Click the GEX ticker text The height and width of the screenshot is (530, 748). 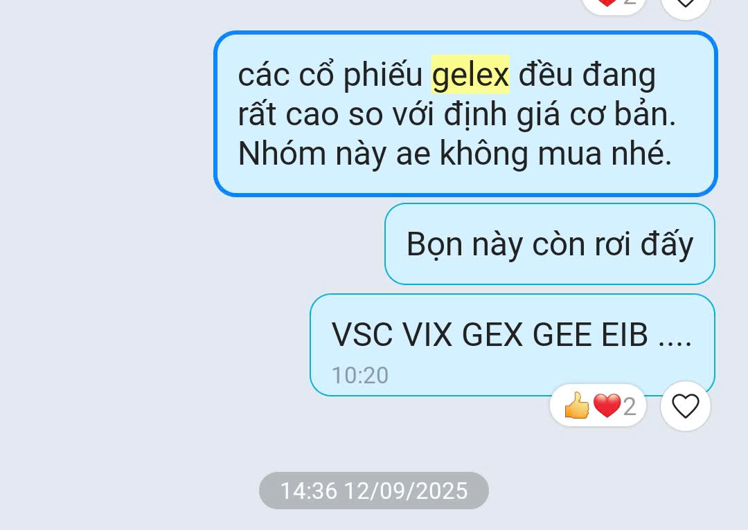(493, 335)
